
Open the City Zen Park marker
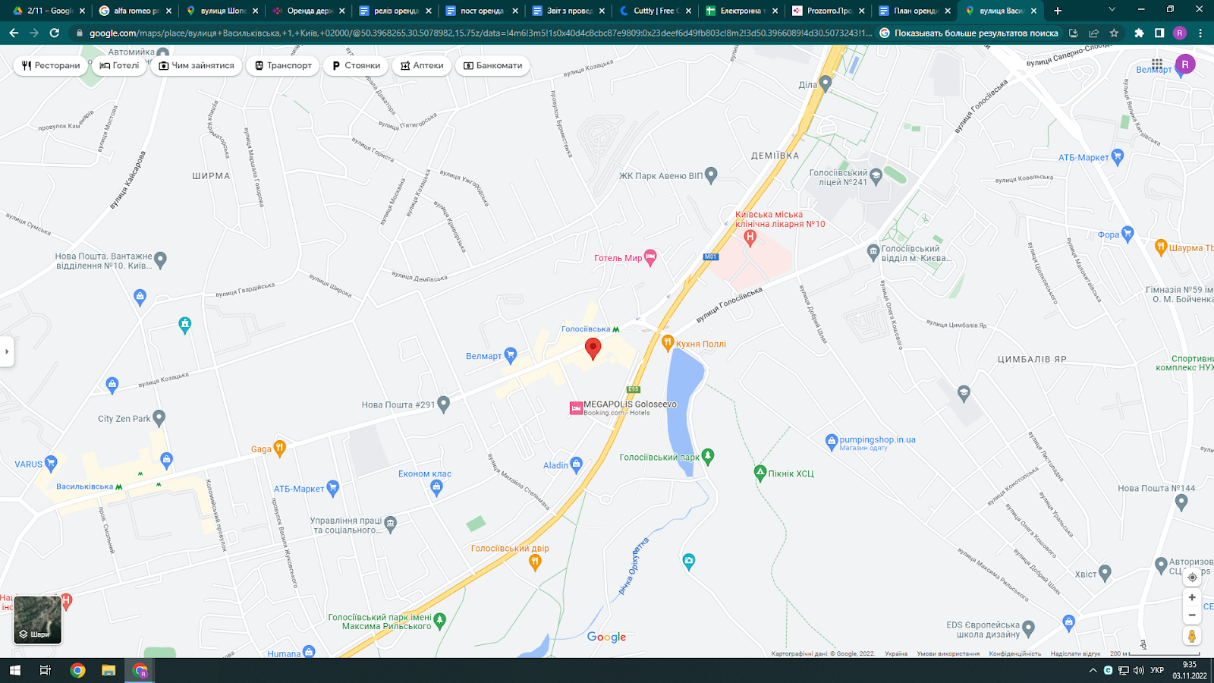pos(159,418)
